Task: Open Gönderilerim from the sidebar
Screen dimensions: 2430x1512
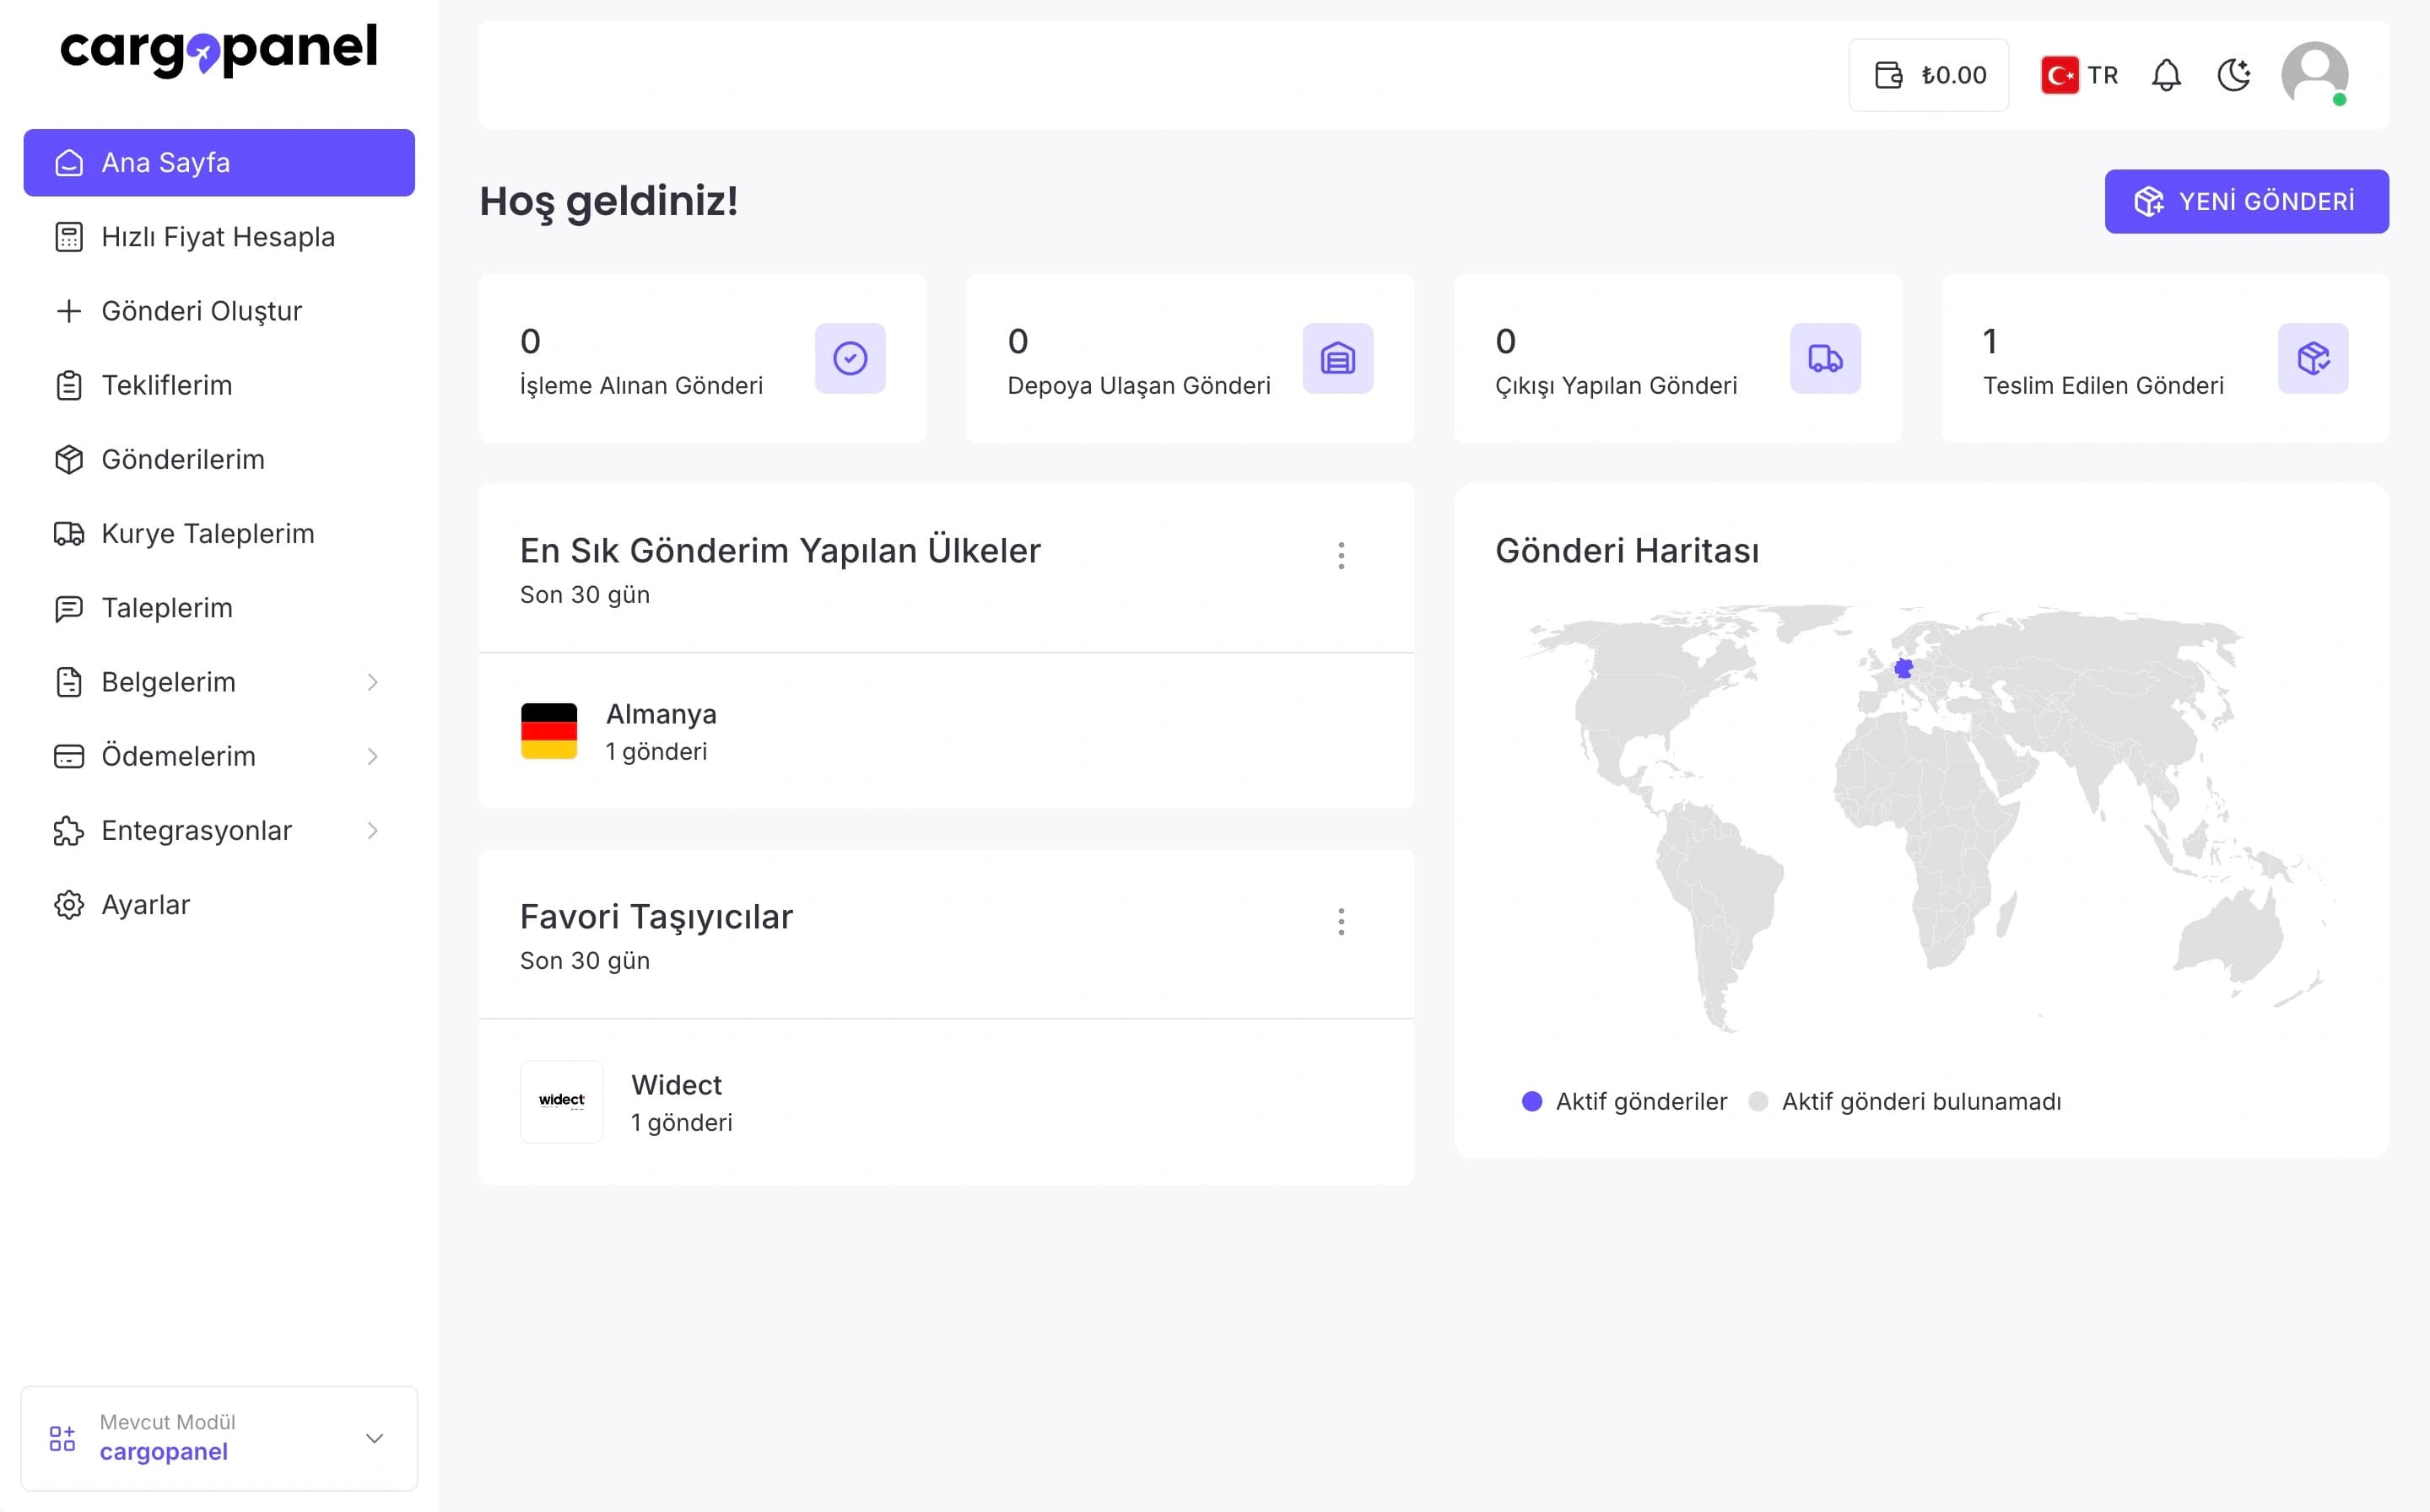Action: click(x=182, y=459)
